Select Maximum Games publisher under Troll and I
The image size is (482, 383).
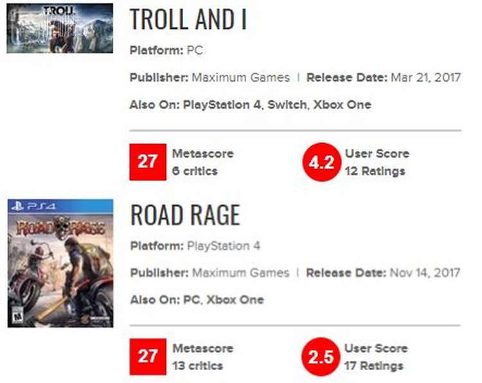(x=240, y=78)
